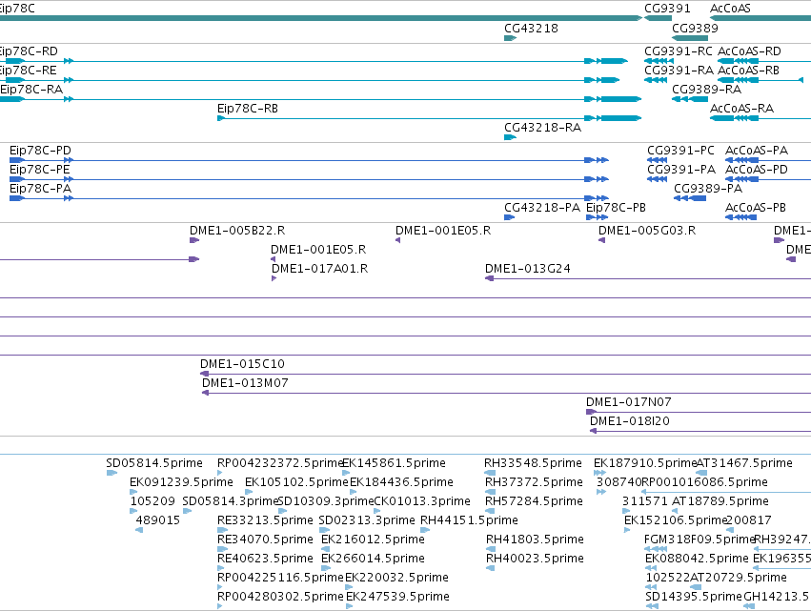The height and width of the screenshot is (611, 811).
Task: Click the Eip78C-PD protein label
Action: pos(40,151)
